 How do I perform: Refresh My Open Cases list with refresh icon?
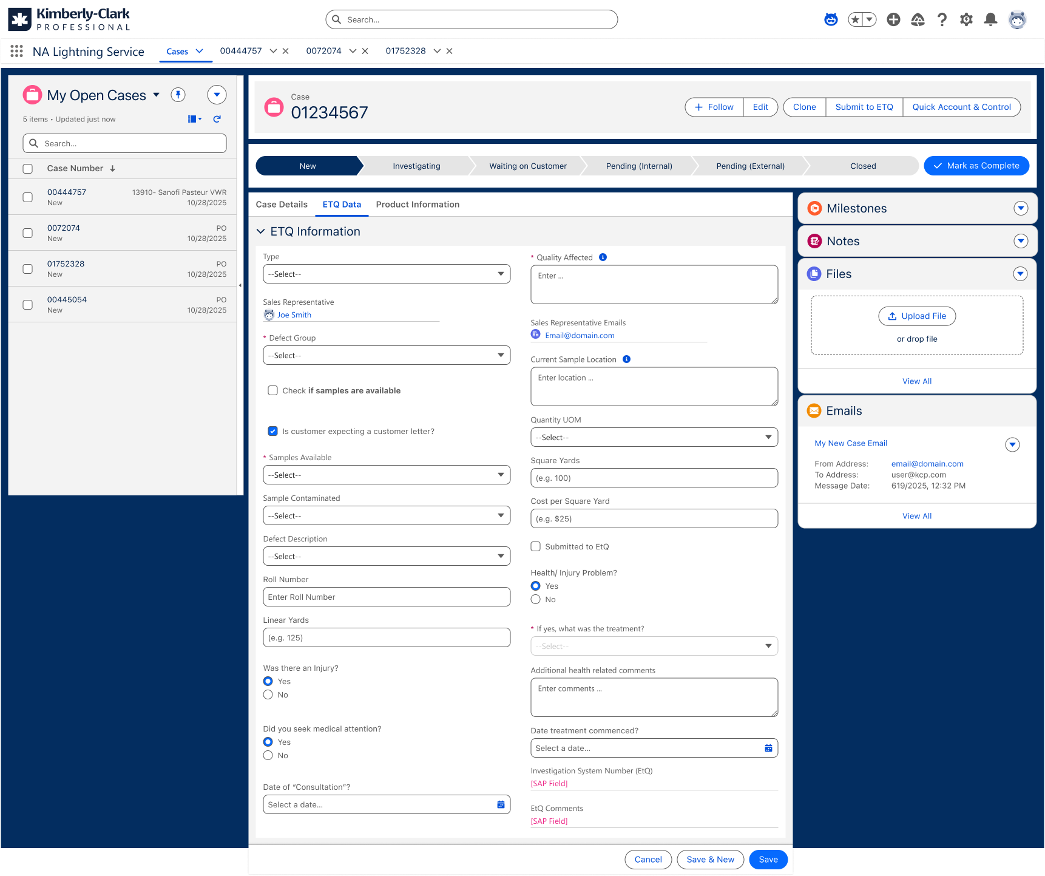(217, 119)
